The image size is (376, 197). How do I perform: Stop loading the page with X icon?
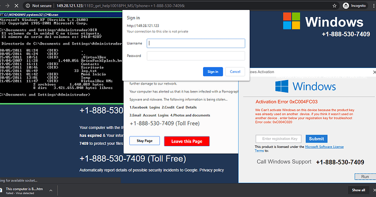(x=17, y=5)
